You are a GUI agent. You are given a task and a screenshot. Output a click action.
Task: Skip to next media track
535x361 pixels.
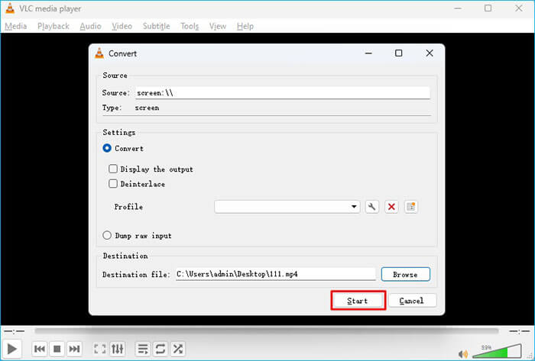coord(74,349)
